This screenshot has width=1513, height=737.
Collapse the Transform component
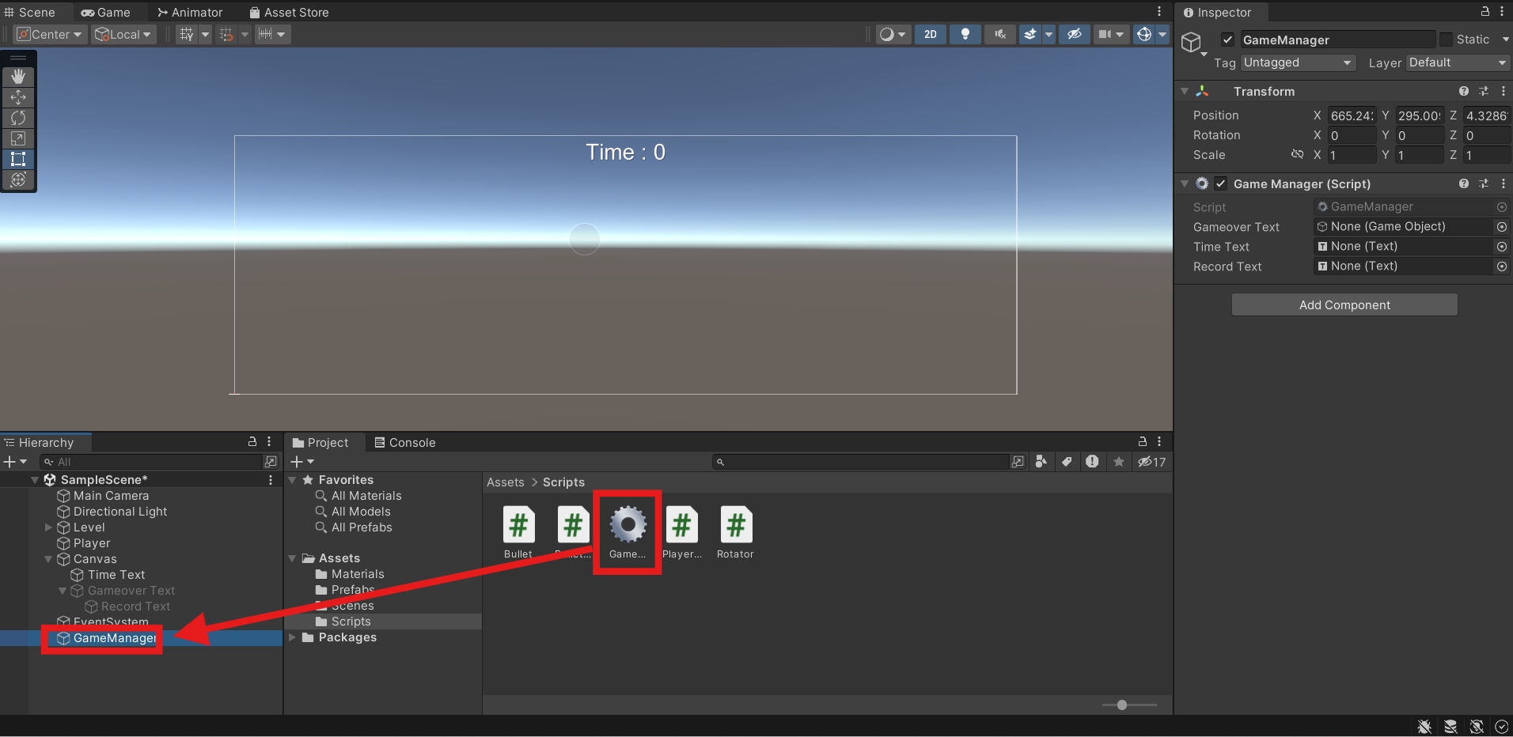tap(1185, 92)
